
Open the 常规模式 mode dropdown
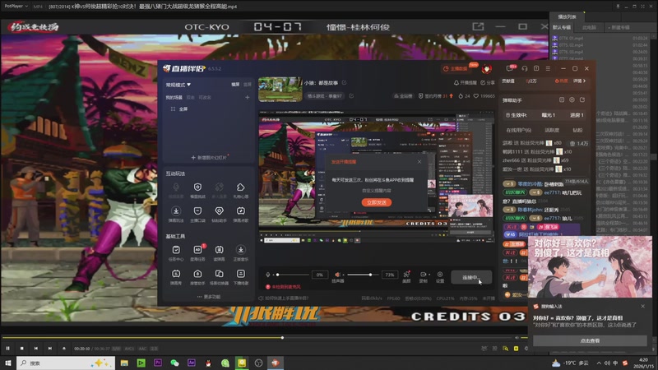click(178, 85)
